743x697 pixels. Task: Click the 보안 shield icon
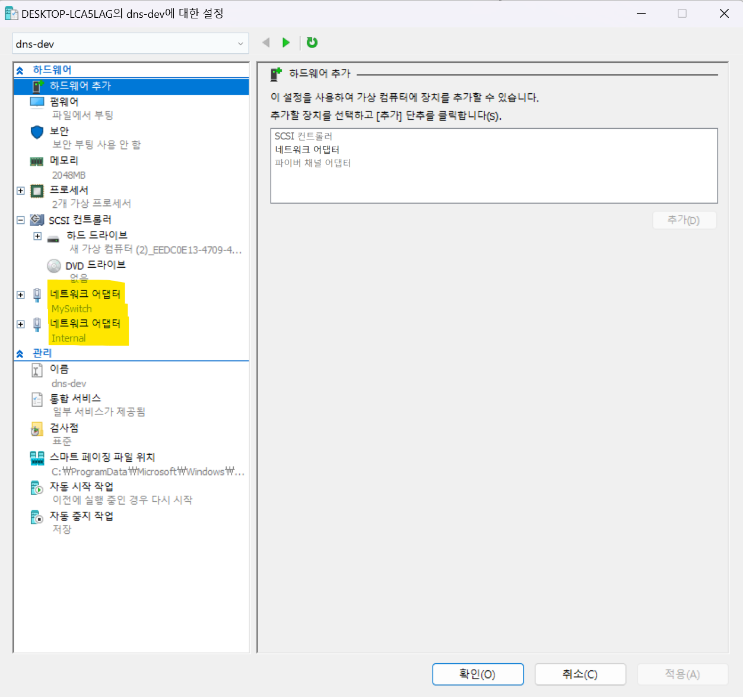(37, 131)
